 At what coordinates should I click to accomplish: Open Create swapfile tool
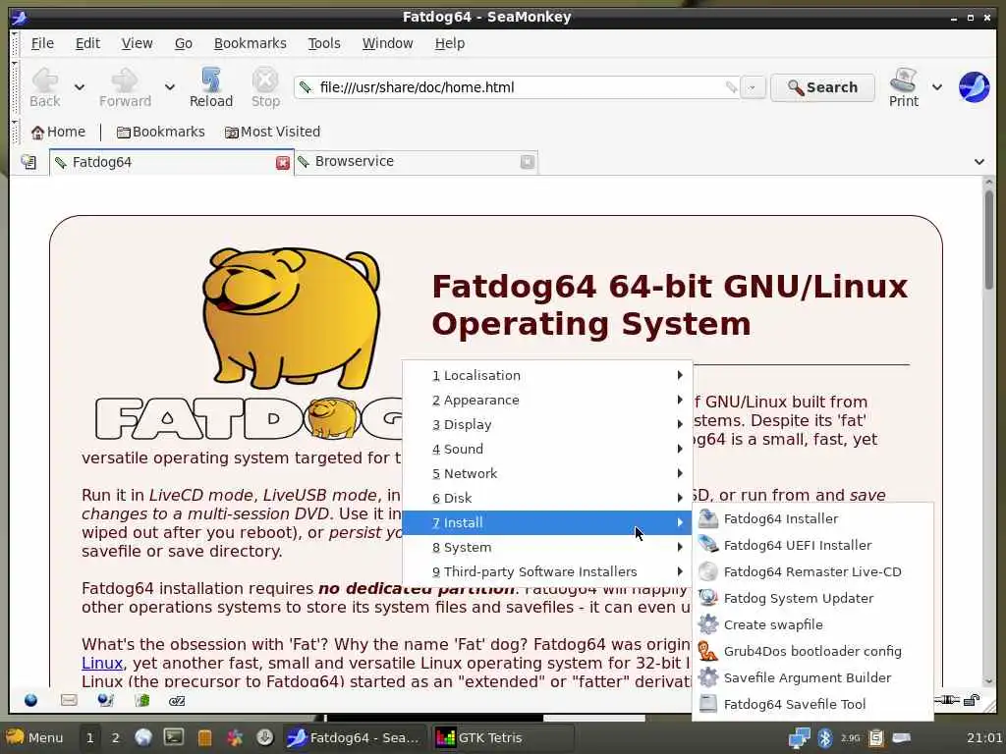coord(812,624)
